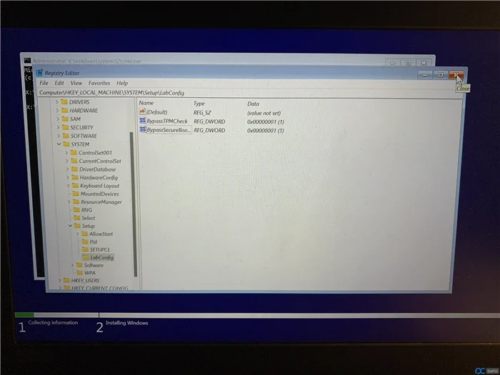Click the registry path address bar
This screenshot has width=500, height=375.
pyautogui.click(x=250, y=93)
